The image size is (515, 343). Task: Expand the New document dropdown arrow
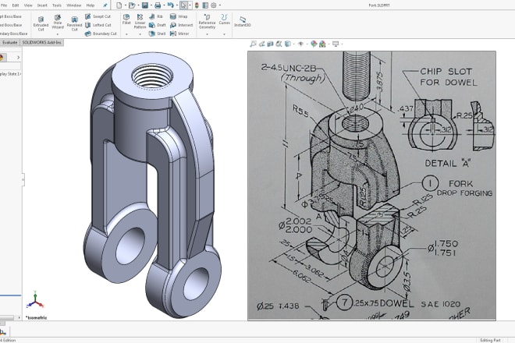[x=125, y=5]
